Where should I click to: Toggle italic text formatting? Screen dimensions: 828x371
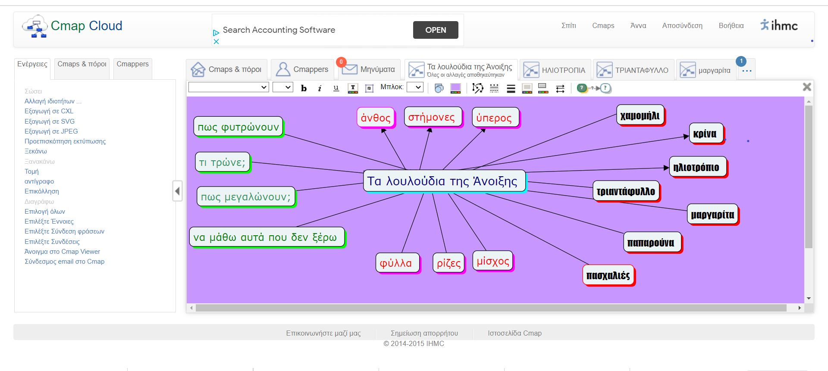pyautogui.click(x=320, y=88)
